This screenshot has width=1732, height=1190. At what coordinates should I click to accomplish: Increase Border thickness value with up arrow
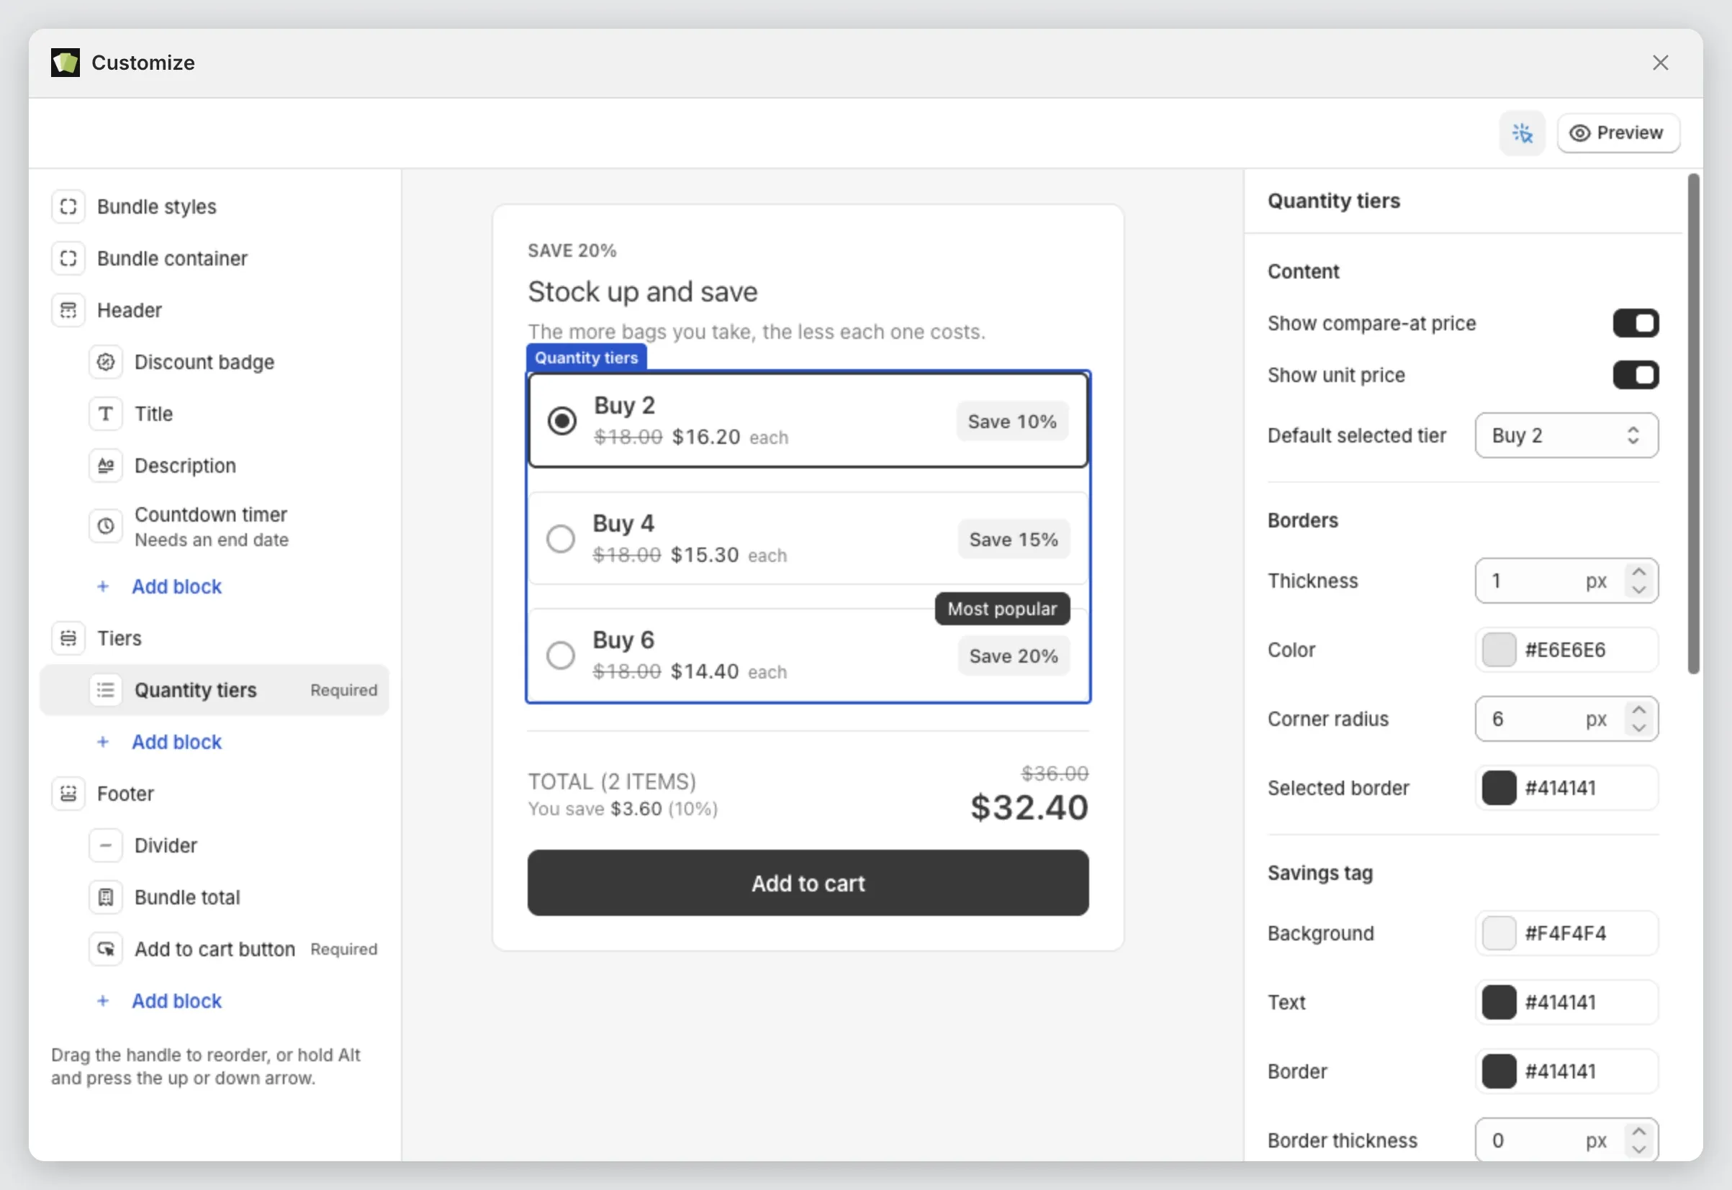click(x=1638, y=1132)
